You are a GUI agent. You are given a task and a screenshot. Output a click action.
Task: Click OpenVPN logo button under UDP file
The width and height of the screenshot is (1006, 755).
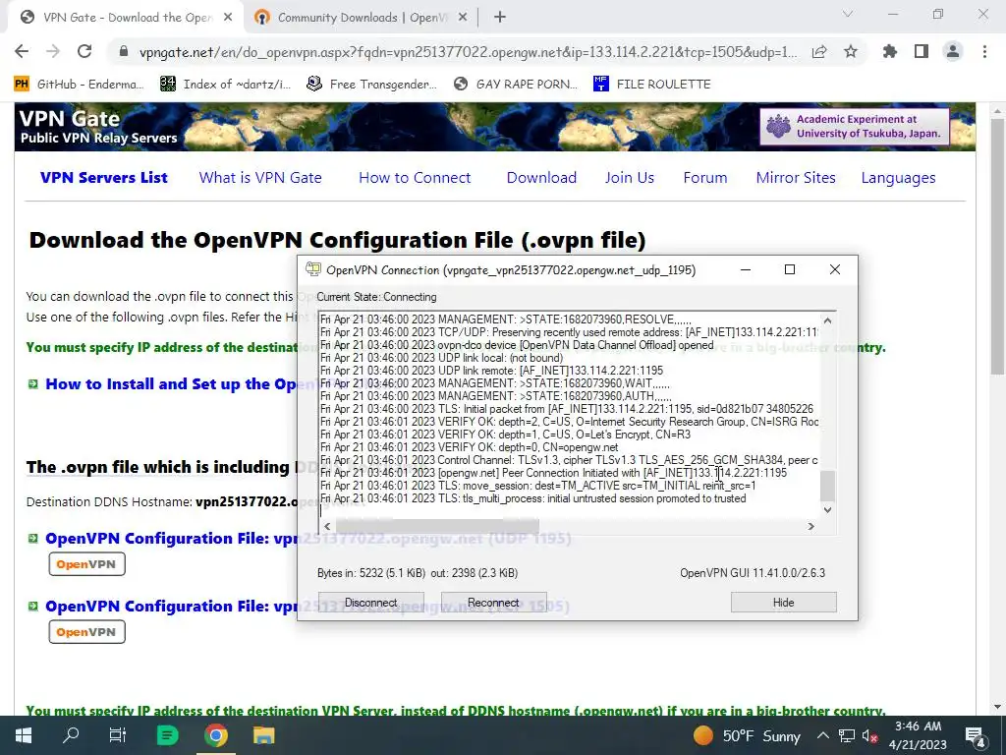pos(86,564)
